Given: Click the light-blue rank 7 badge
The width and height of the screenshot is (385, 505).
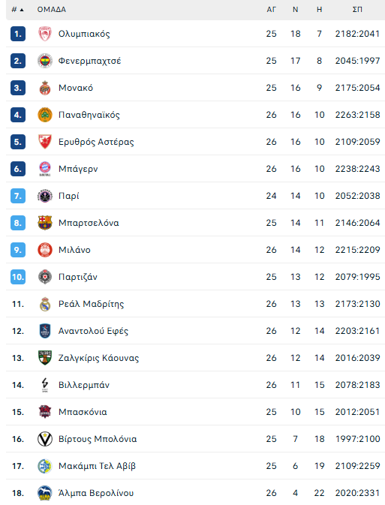Looking at the screenshot, I should click(18, 196).
